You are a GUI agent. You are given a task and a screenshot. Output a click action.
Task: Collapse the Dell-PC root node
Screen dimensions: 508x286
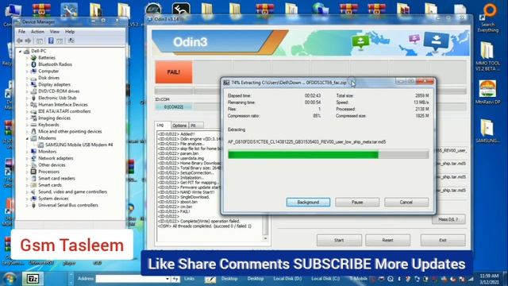pos(20,51)
